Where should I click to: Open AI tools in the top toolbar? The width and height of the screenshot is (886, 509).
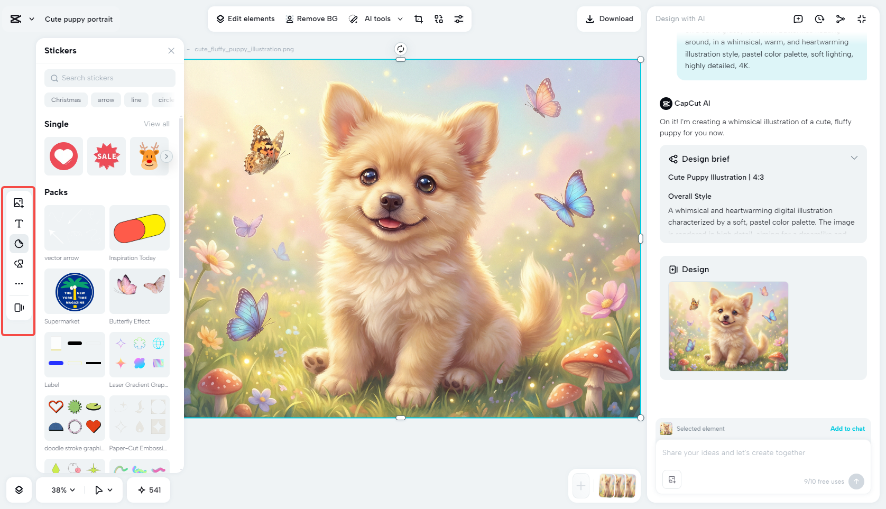(x=370, y=19)
